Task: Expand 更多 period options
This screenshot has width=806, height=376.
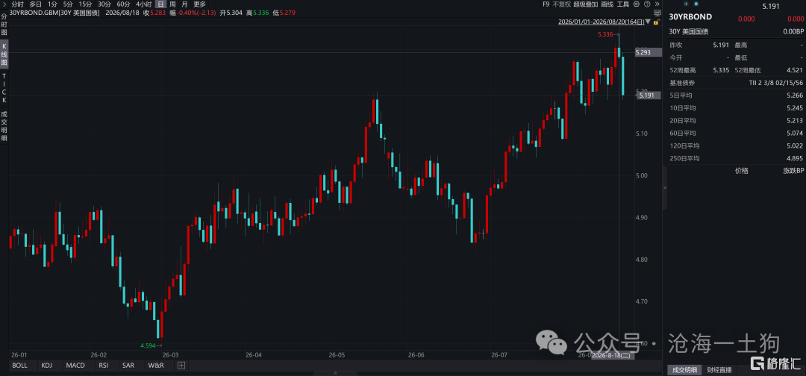Action: point(199,4)
